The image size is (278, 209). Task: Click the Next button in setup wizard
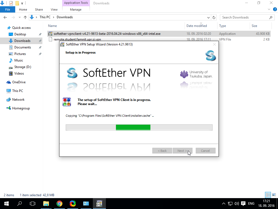click(x=183, y=151)
